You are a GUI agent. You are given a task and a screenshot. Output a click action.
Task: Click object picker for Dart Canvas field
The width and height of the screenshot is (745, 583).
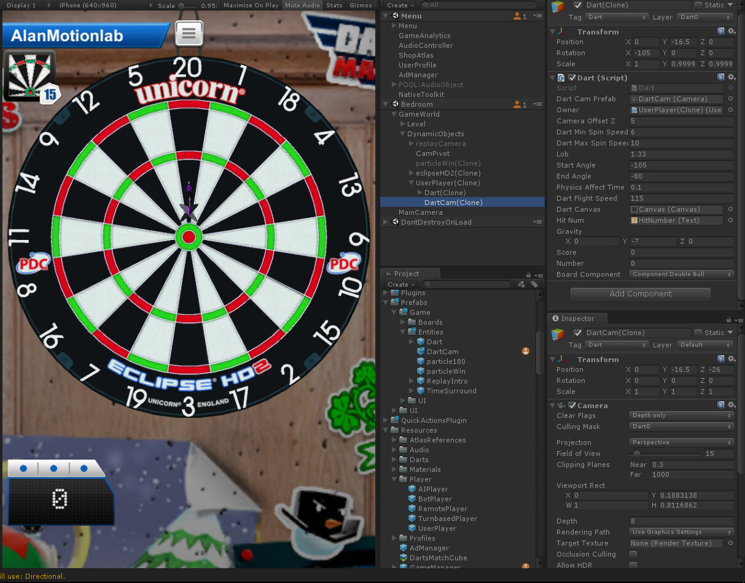tap(730, 209)
